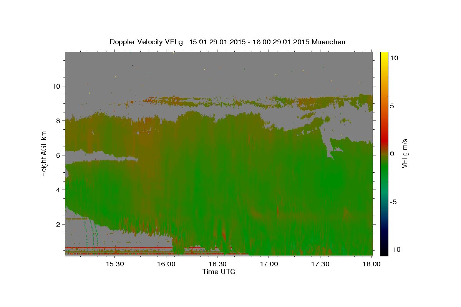Click the 16:00 time tick label
This screenshot has height=307, width=461.
tap(166, 264)
